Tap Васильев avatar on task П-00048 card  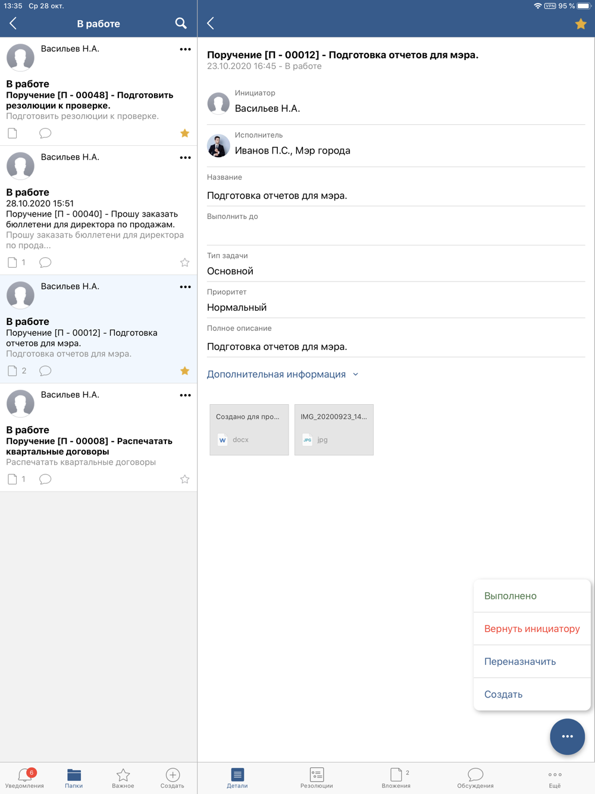(20, 57)
